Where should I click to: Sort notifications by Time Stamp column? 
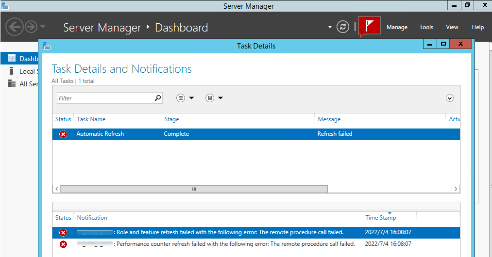(381, 218)
